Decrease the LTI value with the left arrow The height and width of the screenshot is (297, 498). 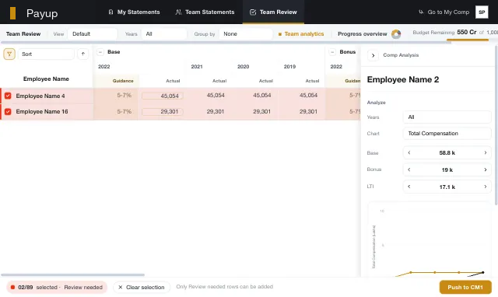click(409, 187)
